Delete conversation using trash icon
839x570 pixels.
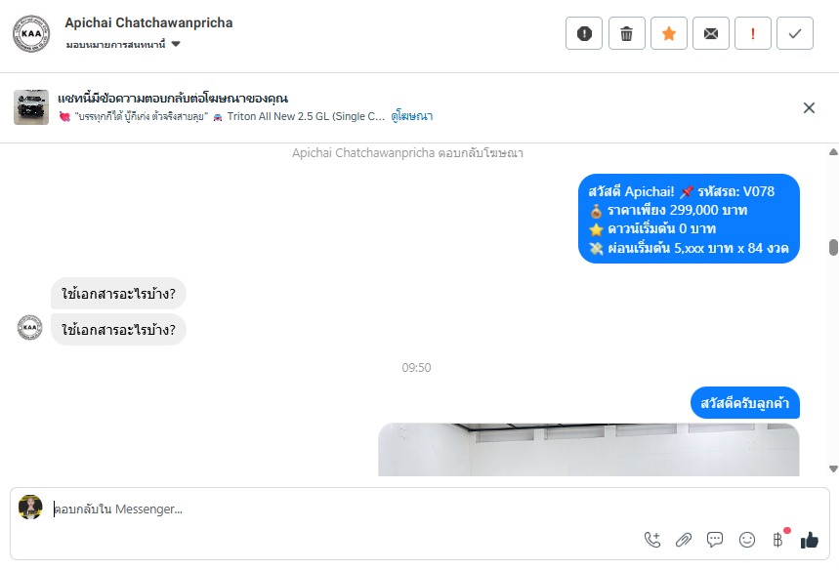[x=627, y=34]
